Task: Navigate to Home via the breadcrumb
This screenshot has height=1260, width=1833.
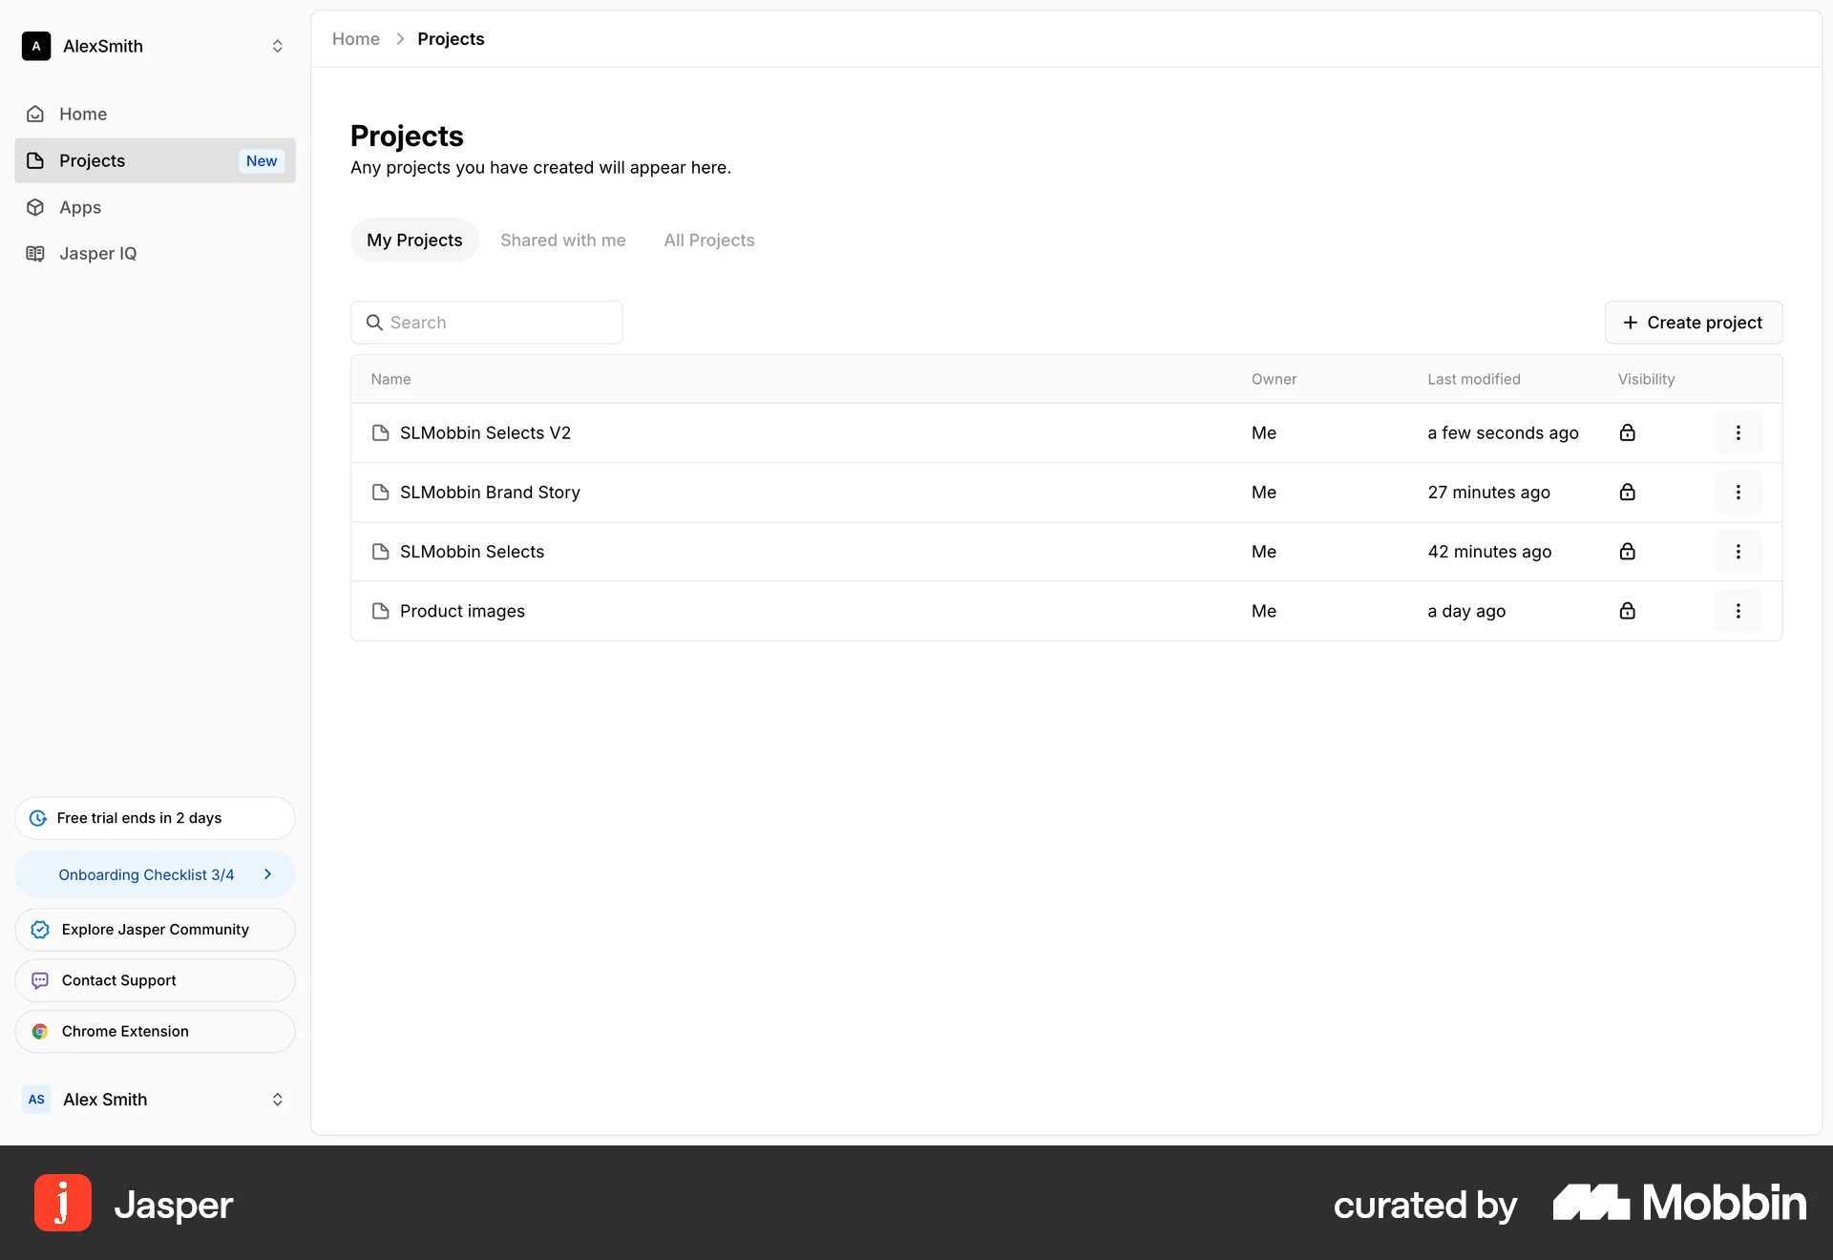Action: click(x=354, y=39)
